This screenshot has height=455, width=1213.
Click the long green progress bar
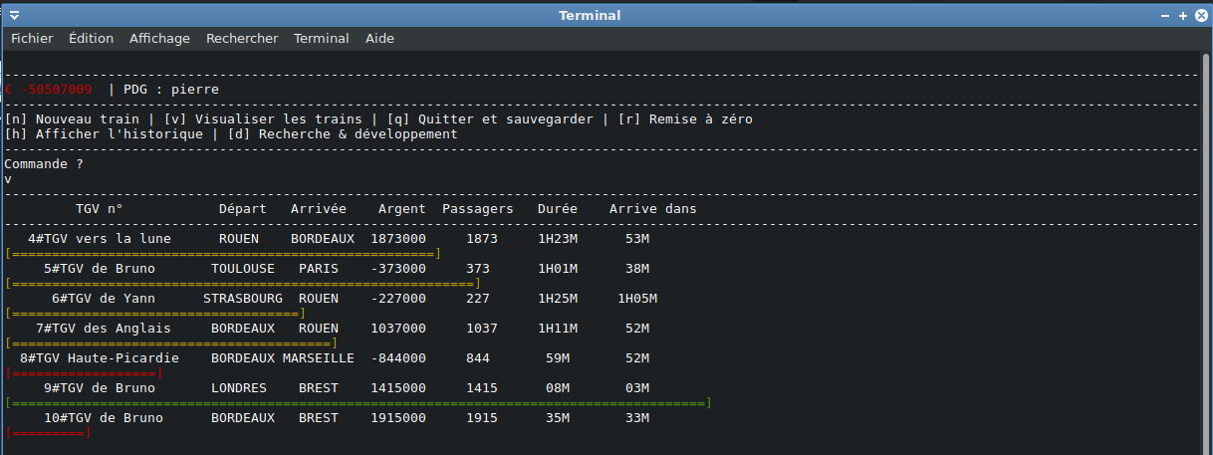coord(359,403)
